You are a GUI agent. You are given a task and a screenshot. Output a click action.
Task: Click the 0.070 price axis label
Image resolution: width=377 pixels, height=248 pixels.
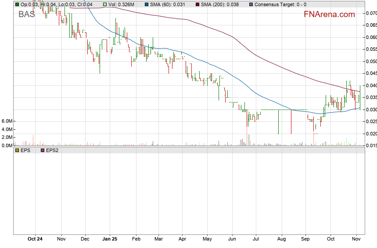(371, 14)
